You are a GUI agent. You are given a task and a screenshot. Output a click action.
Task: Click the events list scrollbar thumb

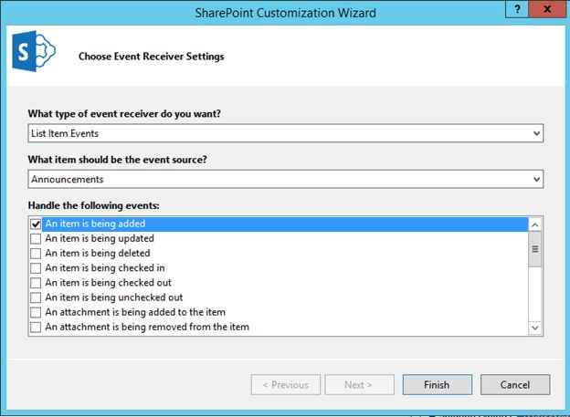point(534,249)
